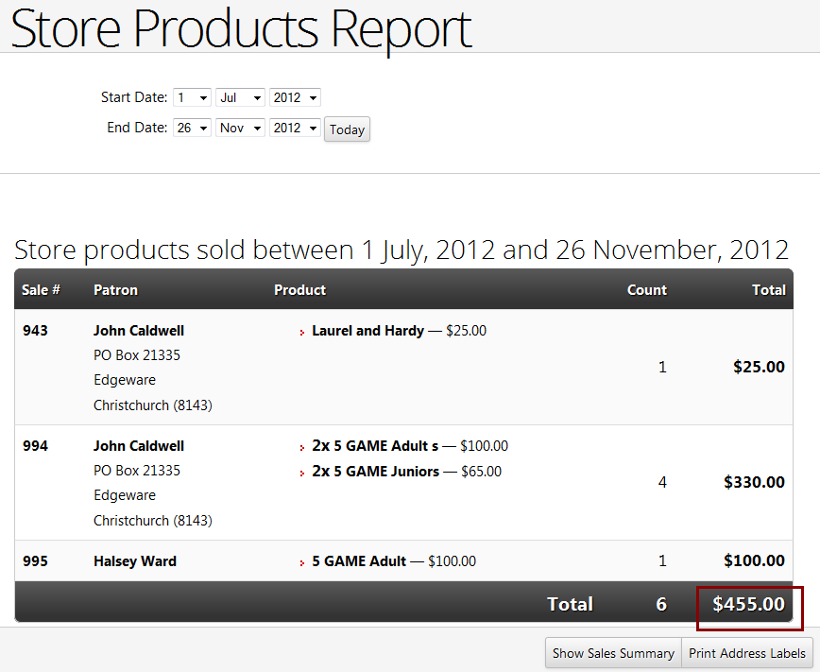Click the highlighted $455.00 grand total
The height and width of the screenshot is (672, 820).
[748, 604]
